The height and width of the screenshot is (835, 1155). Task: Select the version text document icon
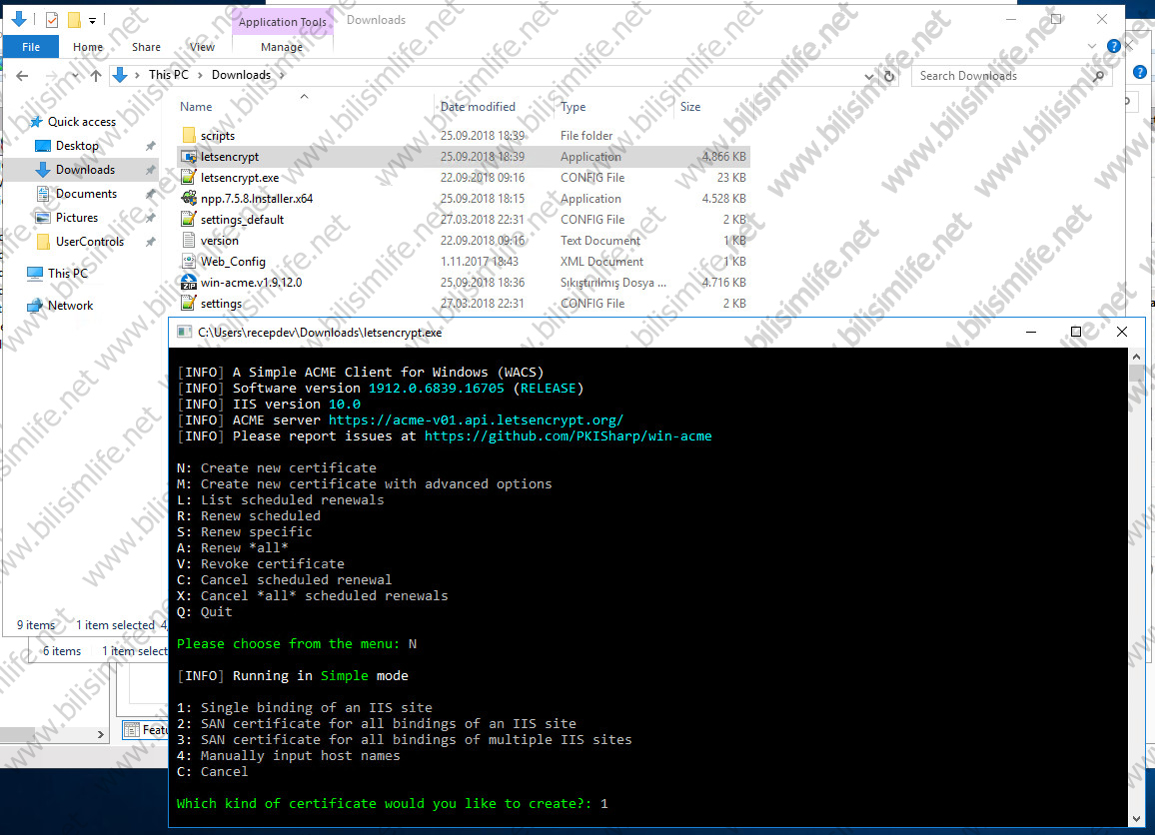point(189,240)
